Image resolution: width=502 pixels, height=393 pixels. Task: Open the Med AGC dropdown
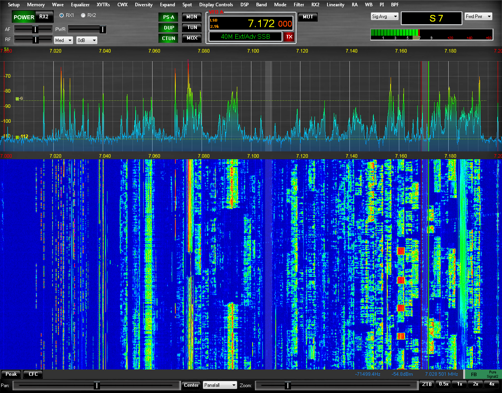pyautogui.click(x=64, y=40)
